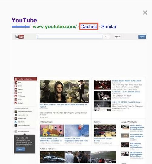Open the silver sports car video thumbnail
The width and height of the screenshot is (152, 164).
(x=52, y=157)
